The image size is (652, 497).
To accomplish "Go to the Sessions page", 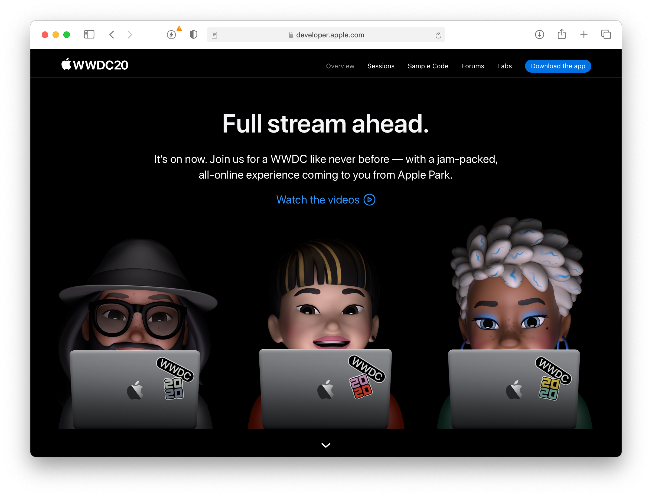I will tap(381, 66).
